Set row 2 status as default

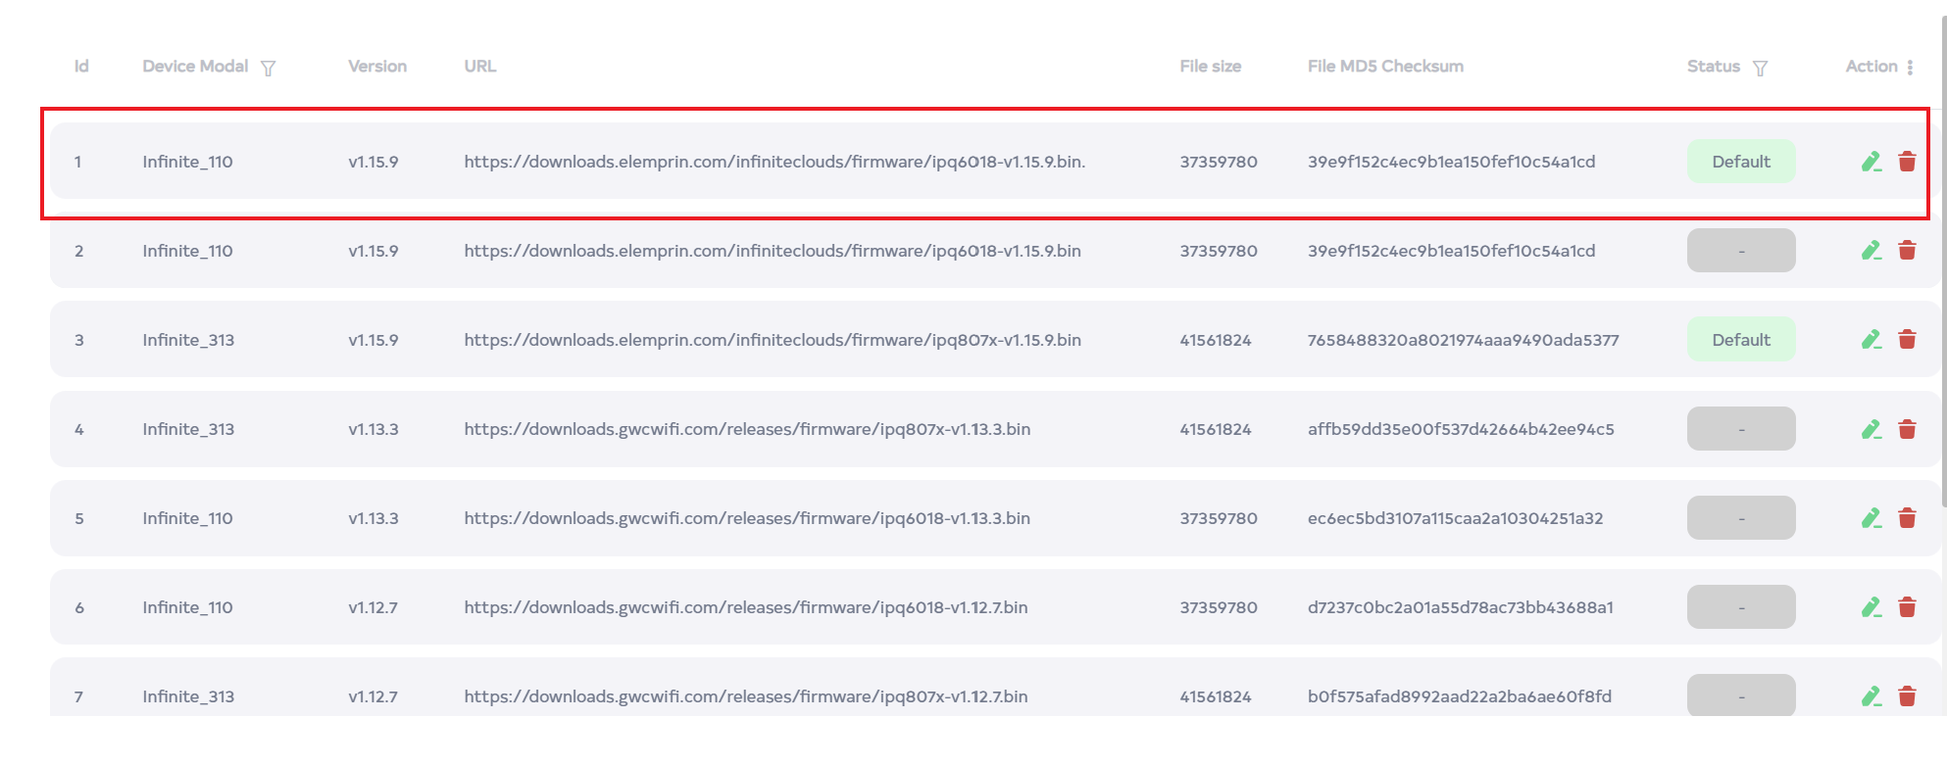tap(1740, 251)
